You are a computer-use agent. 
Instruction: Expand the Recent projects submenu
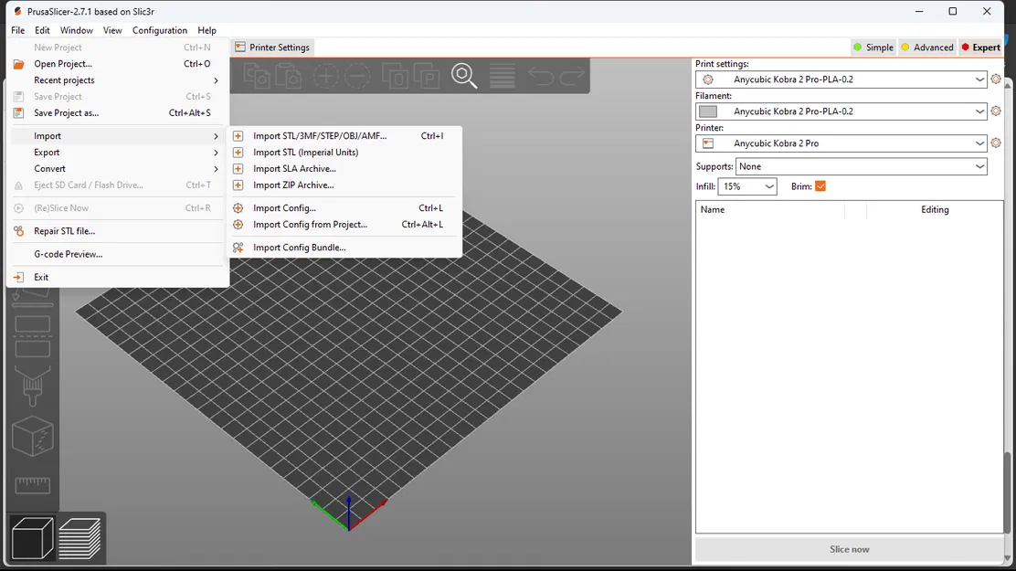click(118, 80)
